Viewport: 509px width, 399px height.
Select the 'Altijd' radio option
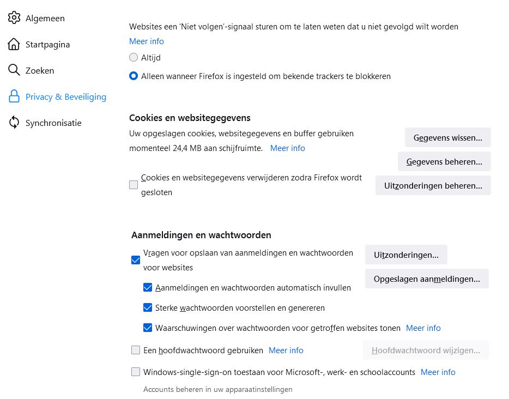pos(134,57)
